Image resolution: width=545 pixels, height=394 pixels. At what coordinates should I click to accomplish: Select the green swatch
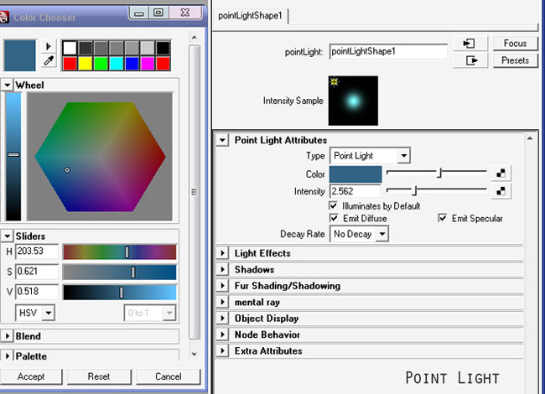(x=101, y=64)
